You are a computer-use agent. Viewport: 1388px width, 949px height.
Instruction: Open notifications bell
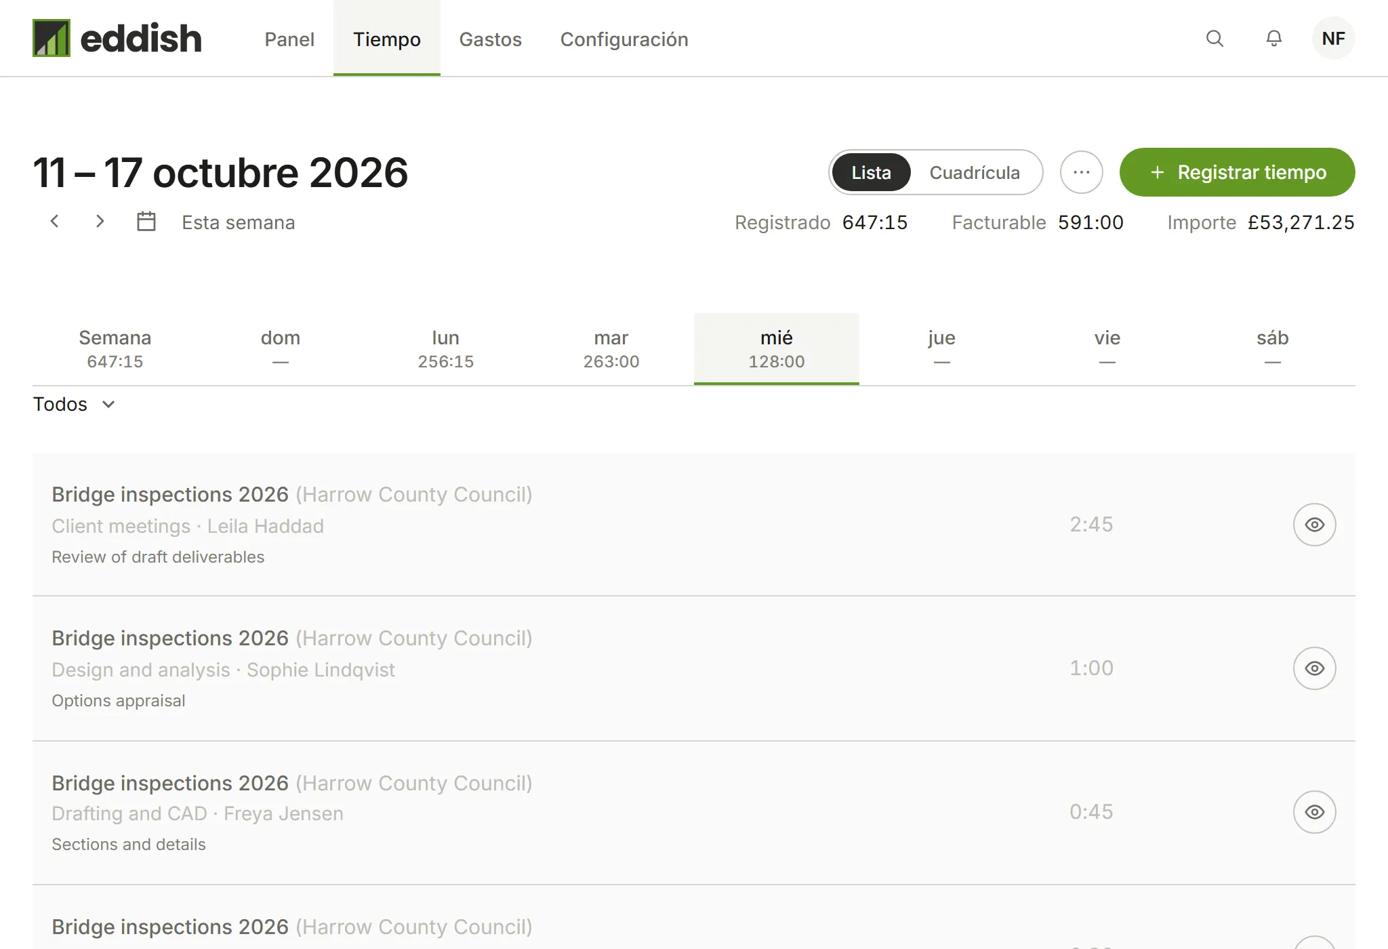click(x=1274, y=39)
